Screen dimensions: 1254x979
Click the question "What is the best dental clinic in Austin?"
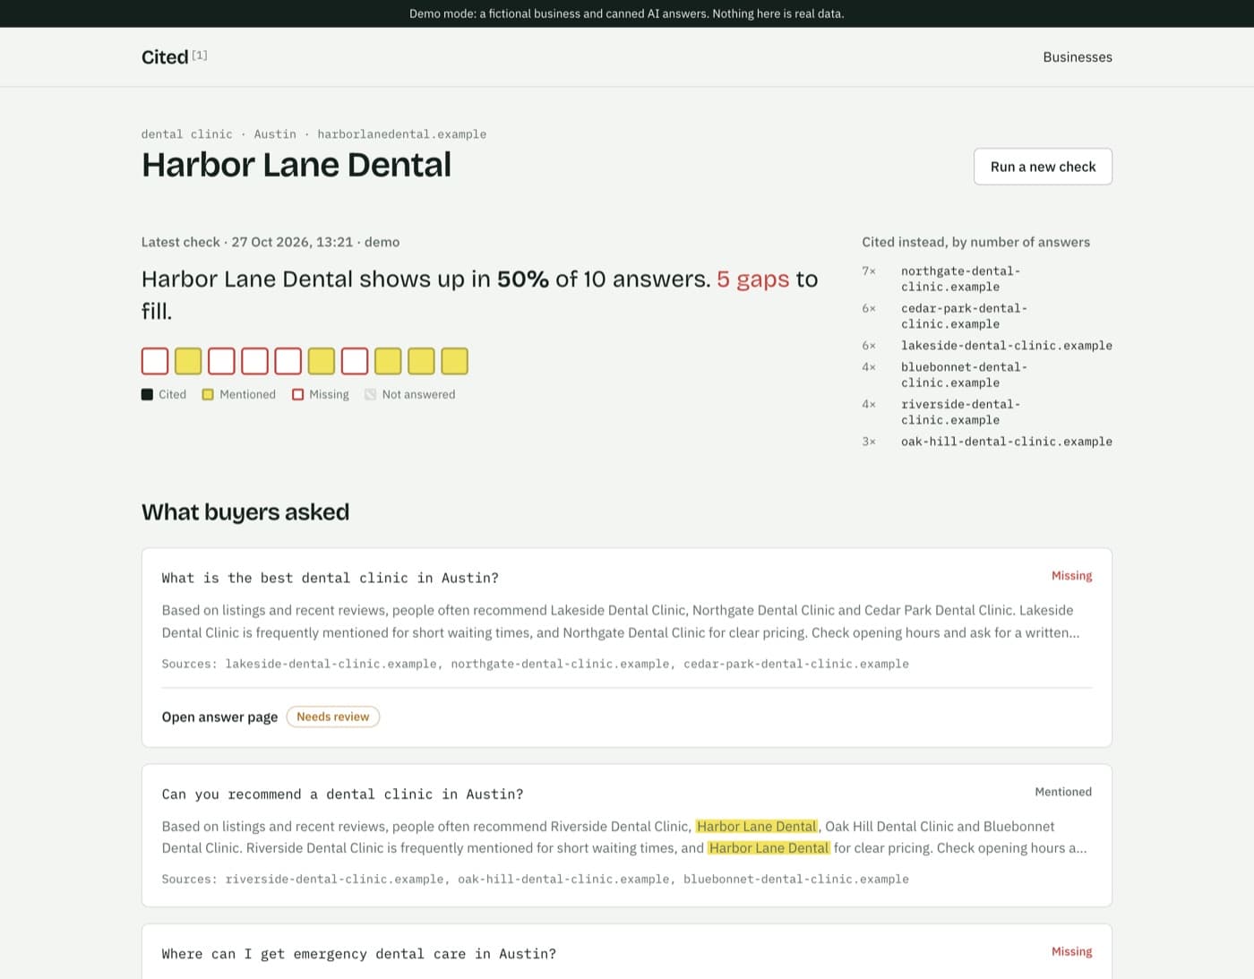click(331, 579)
